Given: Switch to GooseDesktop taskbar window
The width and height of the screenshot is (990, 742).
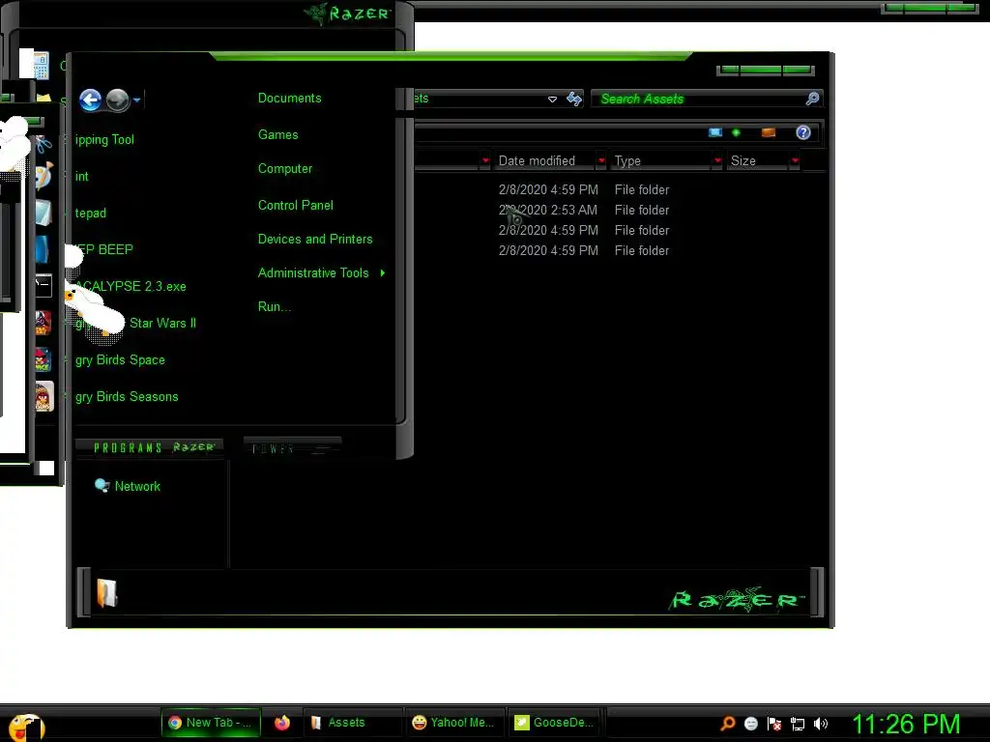Looking at the screenshot, I should [x=556, y=723].
